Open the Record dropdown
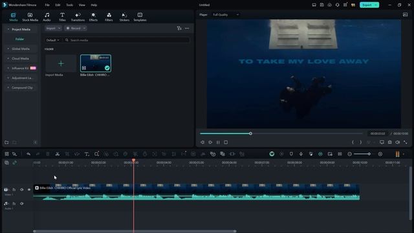 (76, 28)
